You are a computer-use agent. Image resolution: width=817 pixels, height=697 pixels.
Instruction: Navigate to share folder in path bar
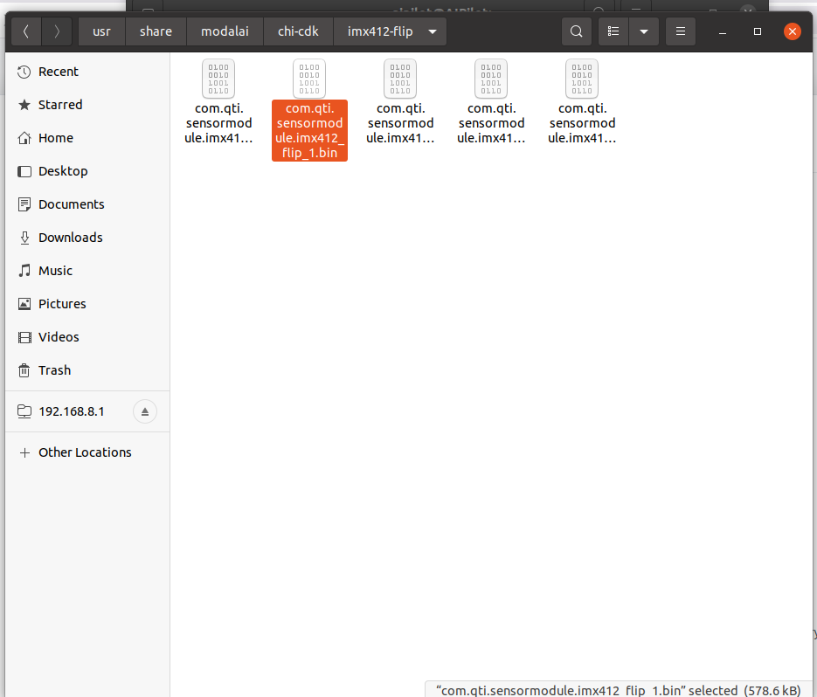pos(156,31)
